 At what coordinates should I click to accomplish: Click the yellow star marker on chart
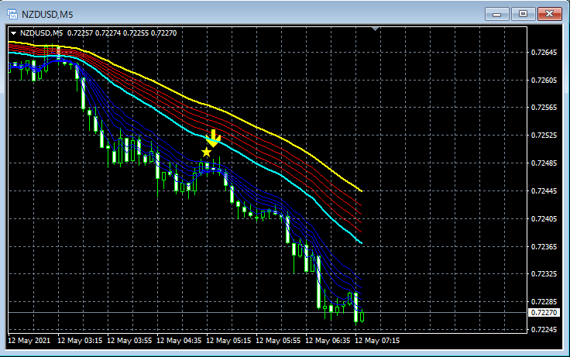point(206,153)
